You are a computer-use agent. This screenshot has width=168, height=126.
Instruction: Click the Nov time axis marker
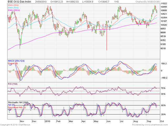tap(22, 121)
